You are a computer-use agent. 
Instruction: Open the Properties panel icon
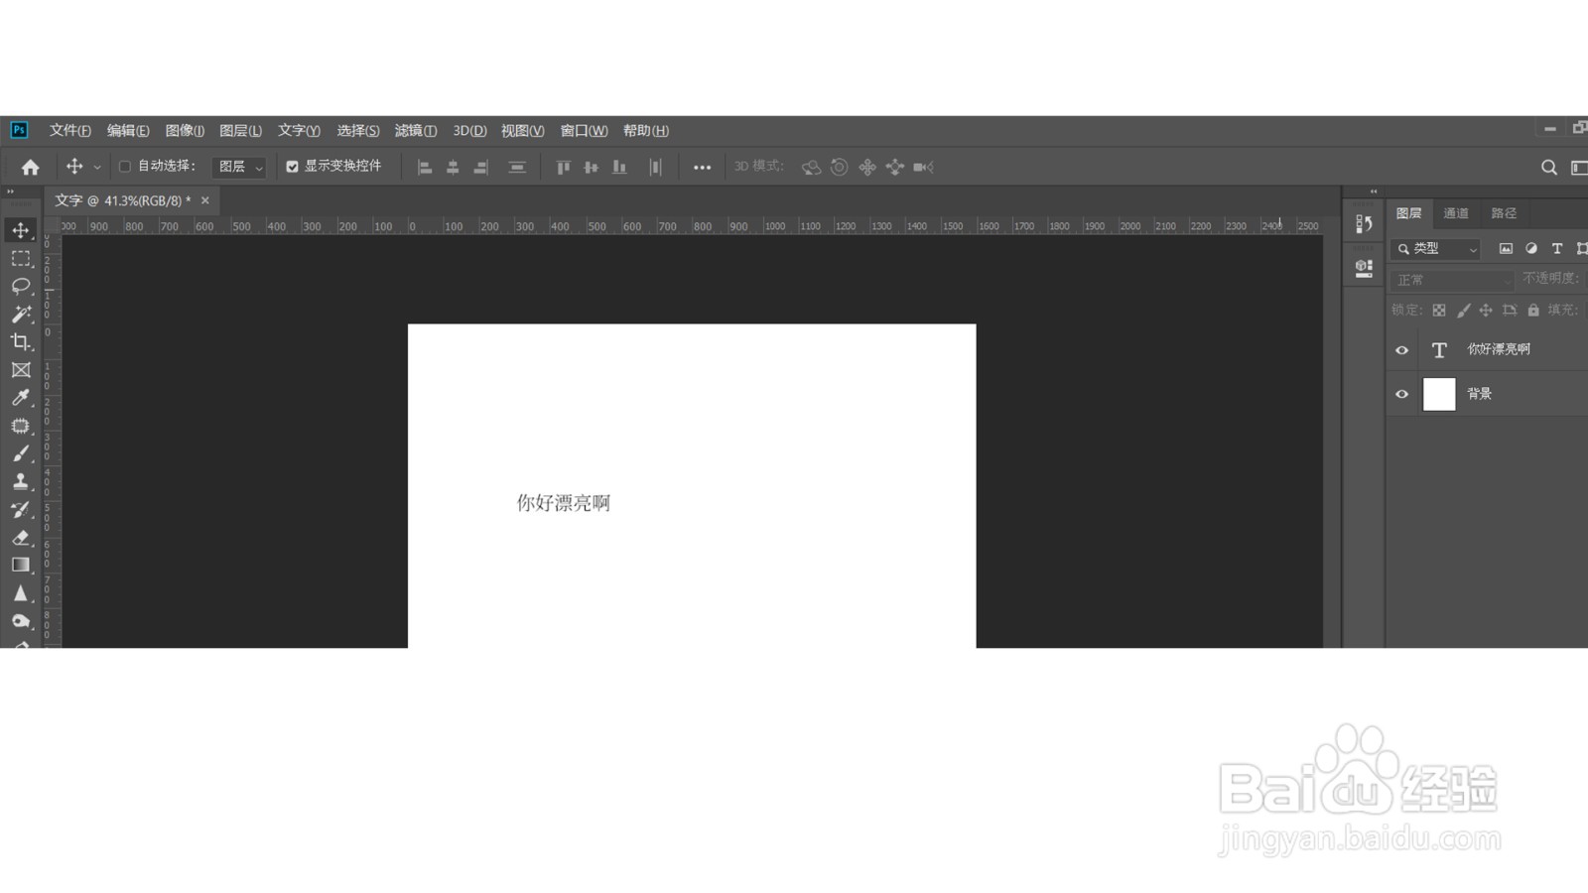click(1364, 268)
